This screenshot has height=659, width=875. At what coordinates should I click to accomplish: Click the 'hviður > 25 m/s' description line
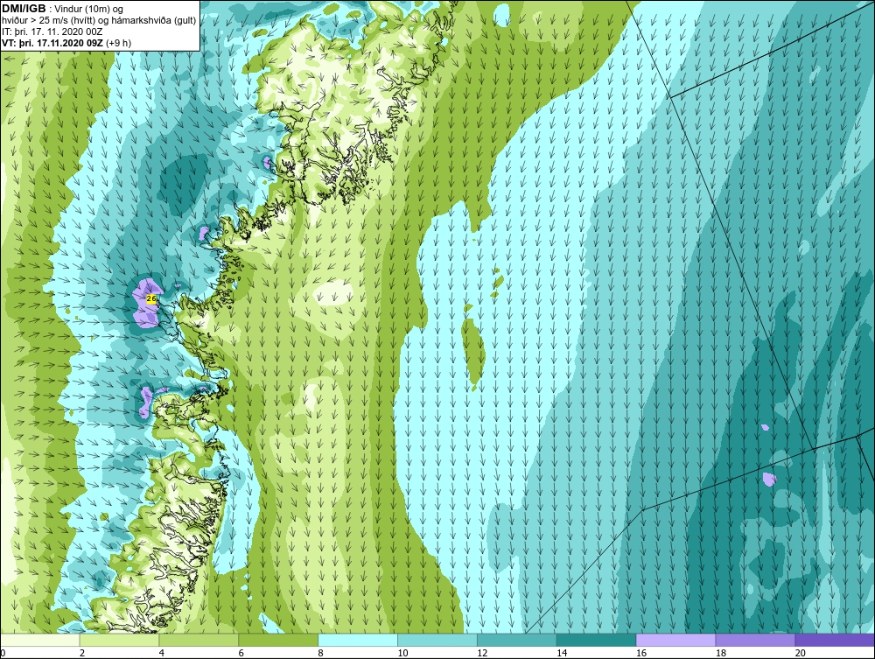tap(99, 21)
